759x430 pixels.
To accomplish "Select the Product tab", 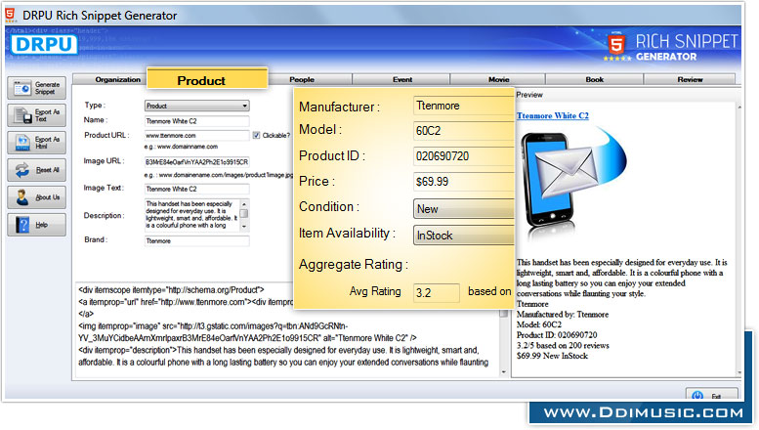I will click(207, 78).
